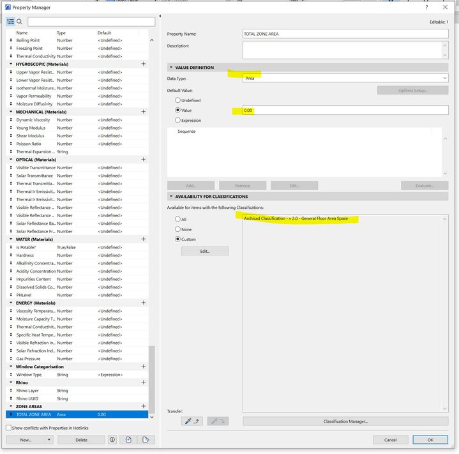The image size is (459, 454).
Task: Add property to Window Categorisation group
Action: pos(144,366)
